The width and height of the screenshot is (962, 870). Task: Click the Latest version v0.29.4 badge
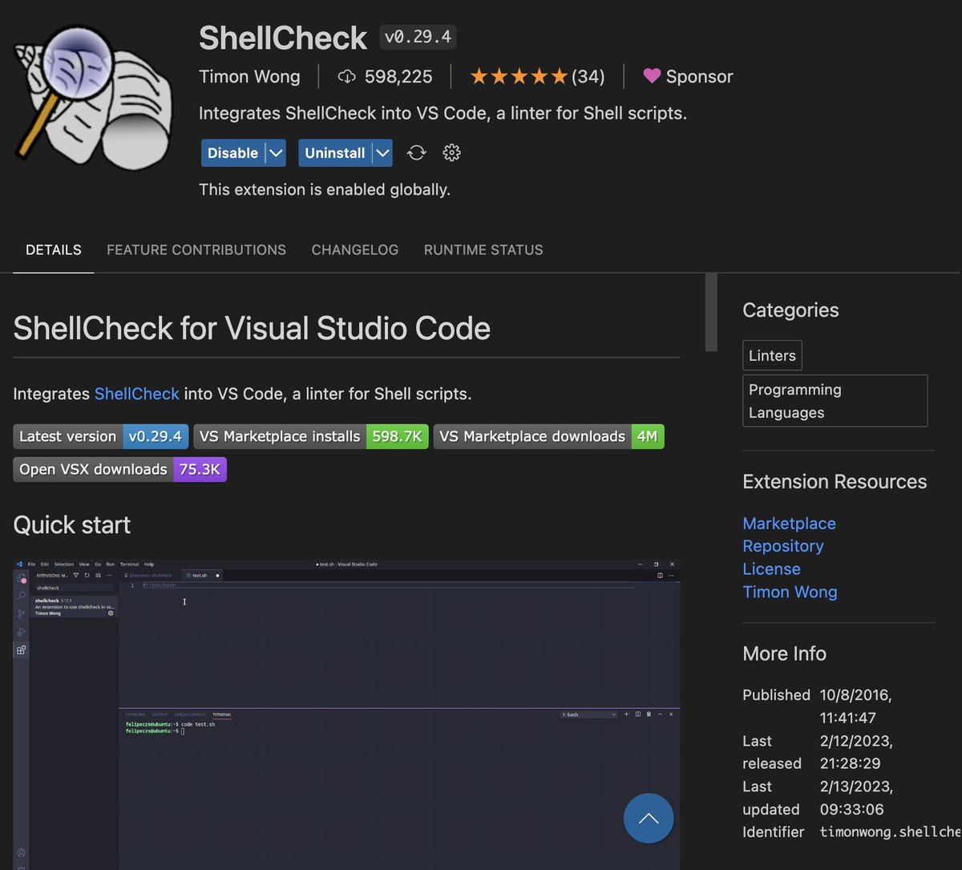point(101,436)
